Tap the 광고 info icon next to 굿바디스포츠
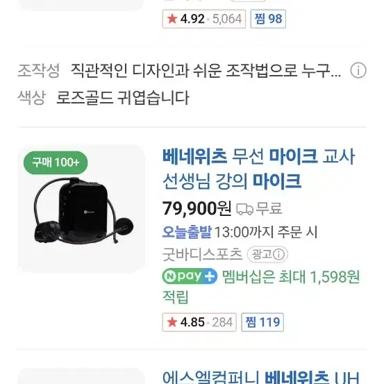The image size is (384, 384). 278,254
